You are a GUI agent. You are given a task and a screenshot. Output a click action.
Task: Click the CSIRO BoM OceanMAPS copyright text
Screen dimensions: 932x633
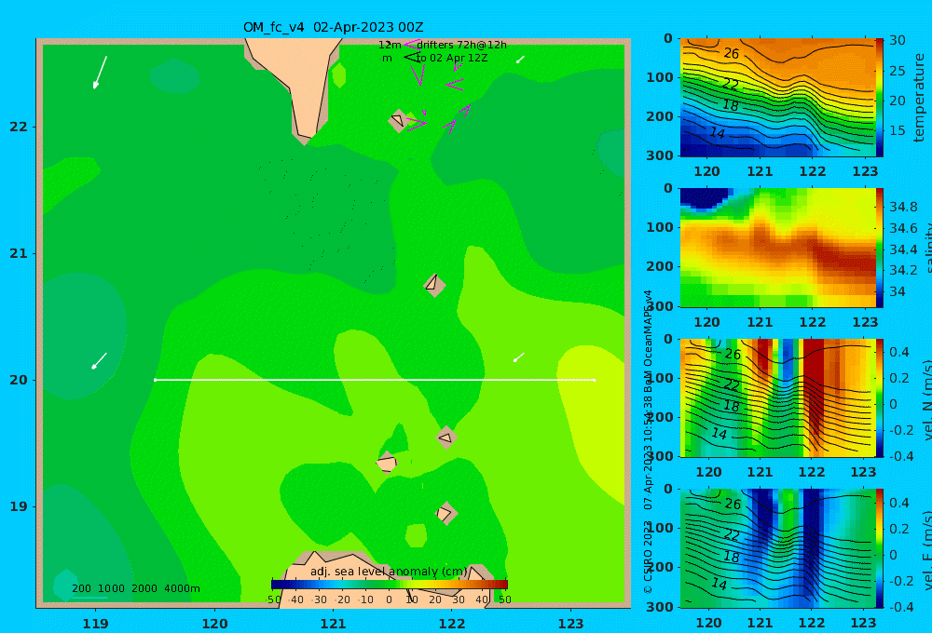(x=648, y=442)
